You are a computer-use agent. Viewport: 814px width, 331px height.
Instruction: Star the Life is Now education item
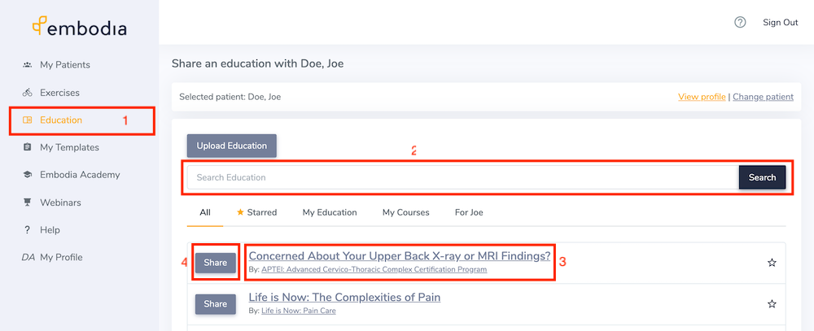(772, 304)
